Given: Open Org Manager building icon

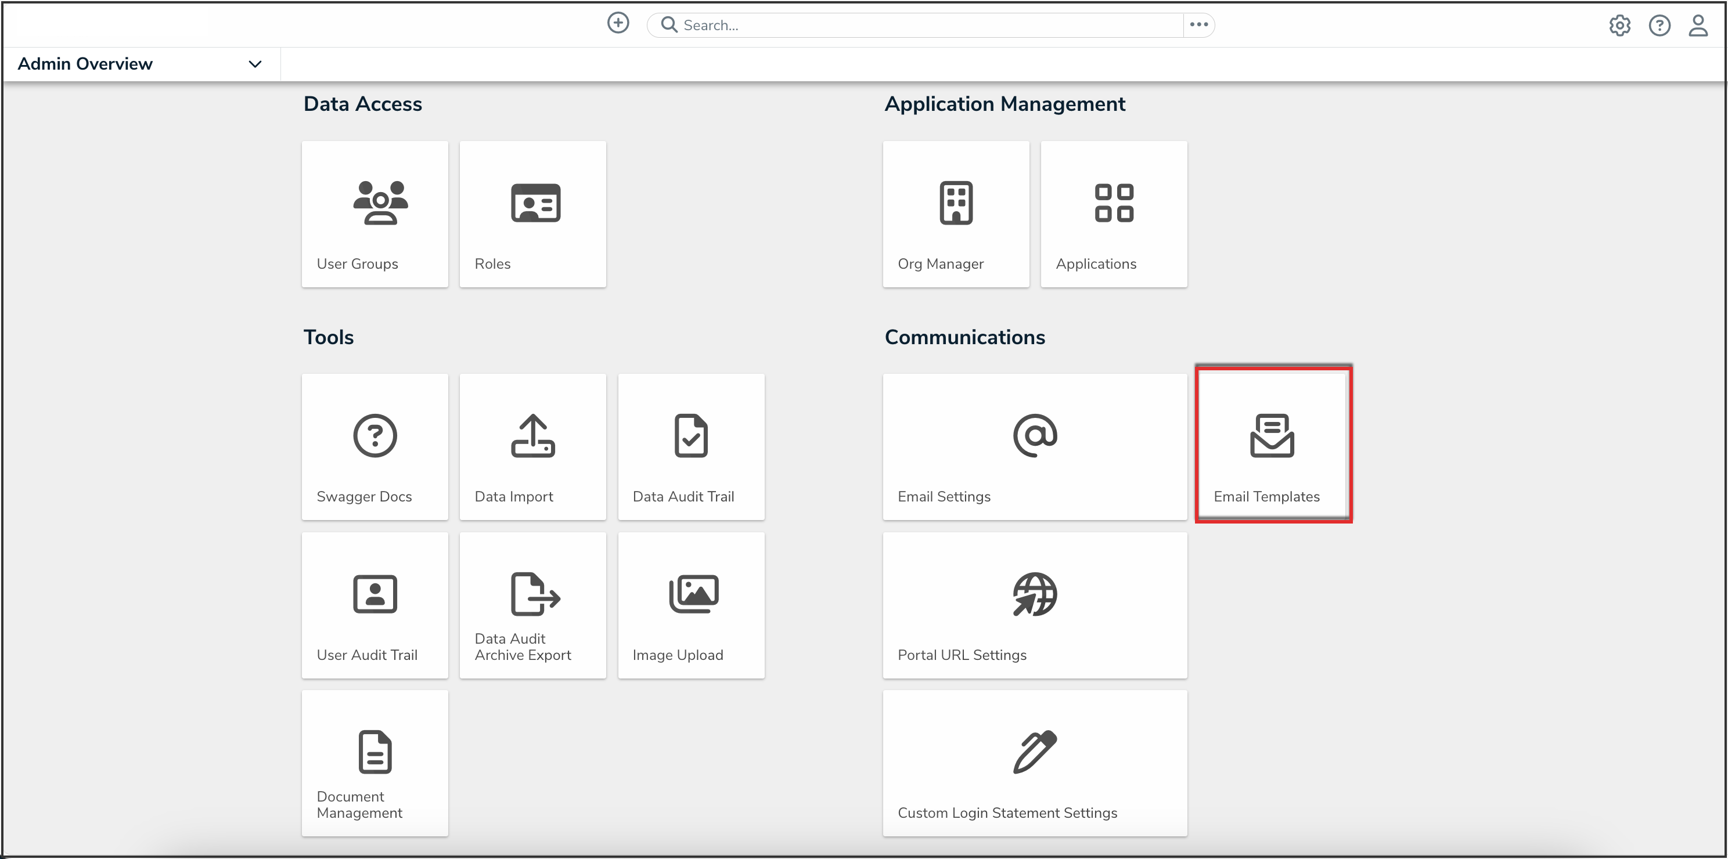Looking at the screenshot, I should [x=955, y=203].
